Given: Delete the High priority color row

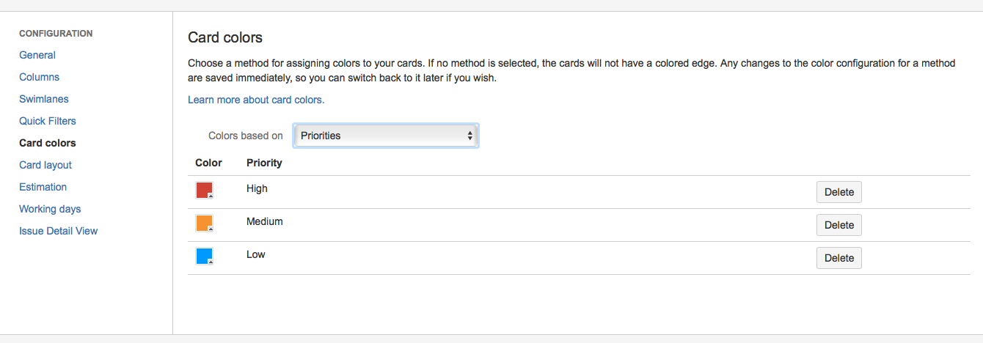Looking at the screenshot, I should [838, 192].
